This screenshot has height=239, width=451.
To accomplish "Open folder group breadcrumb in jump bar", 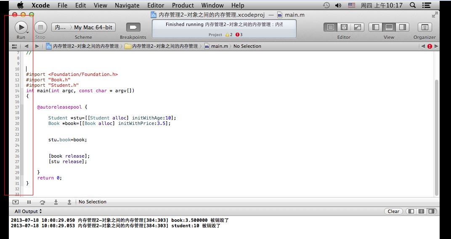I will click(162, 46).
